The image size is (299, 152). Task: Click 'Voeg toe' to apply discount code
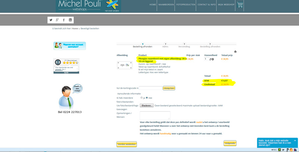tap(169, 88)
